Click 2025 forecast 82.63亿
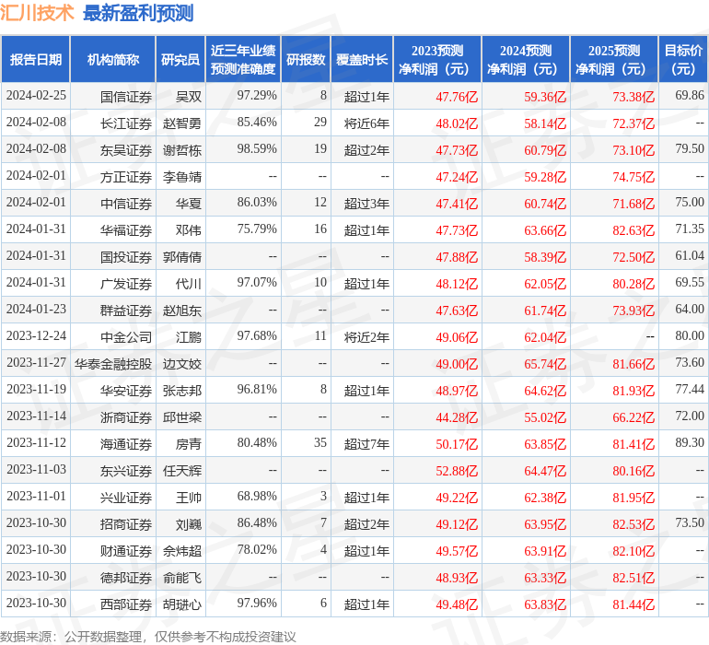Screen dimensions: 709x645 633,230
